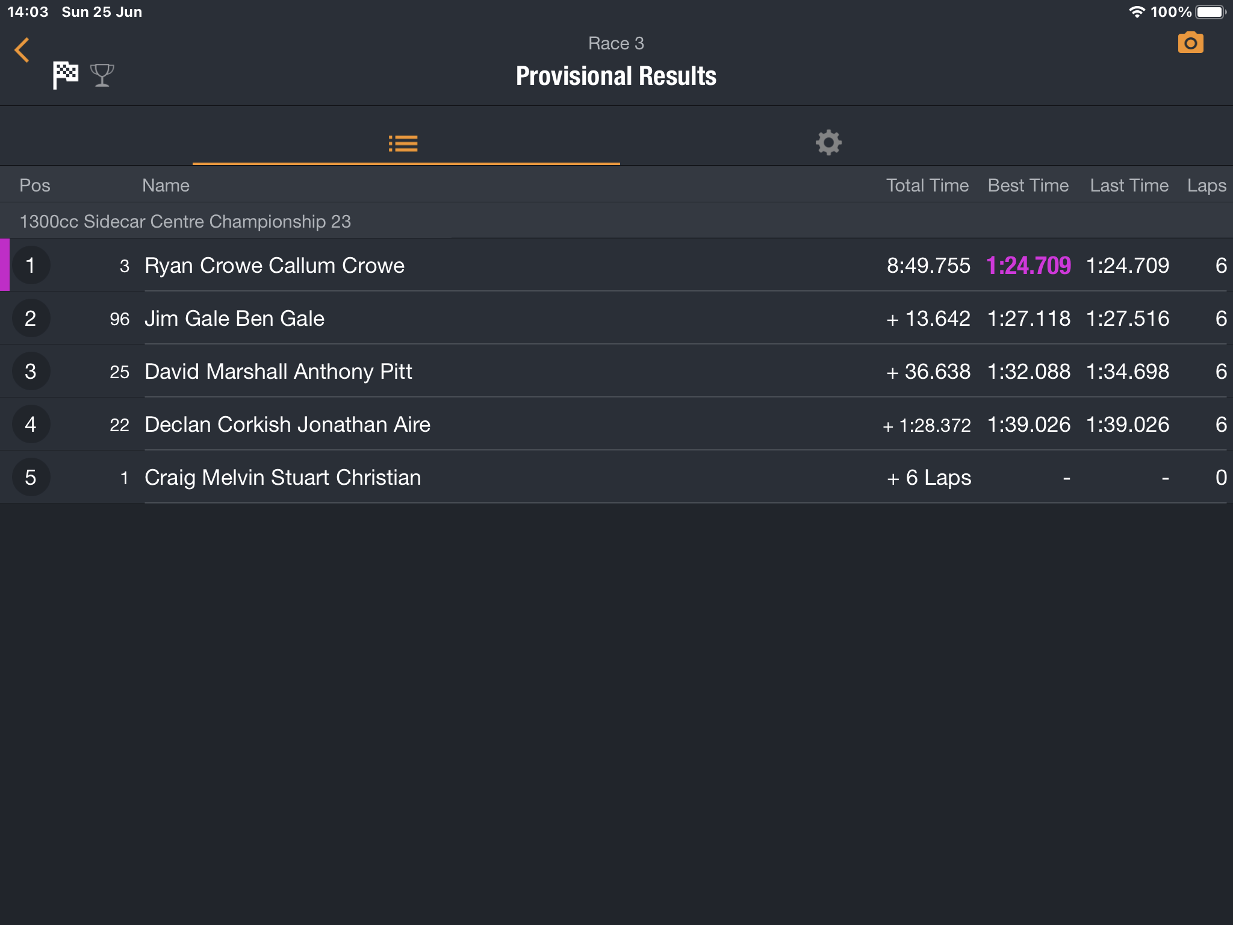This screenshot has height=925, width=1233.
Task: Select the gap + 13.642
Action: tap(928, 319)
